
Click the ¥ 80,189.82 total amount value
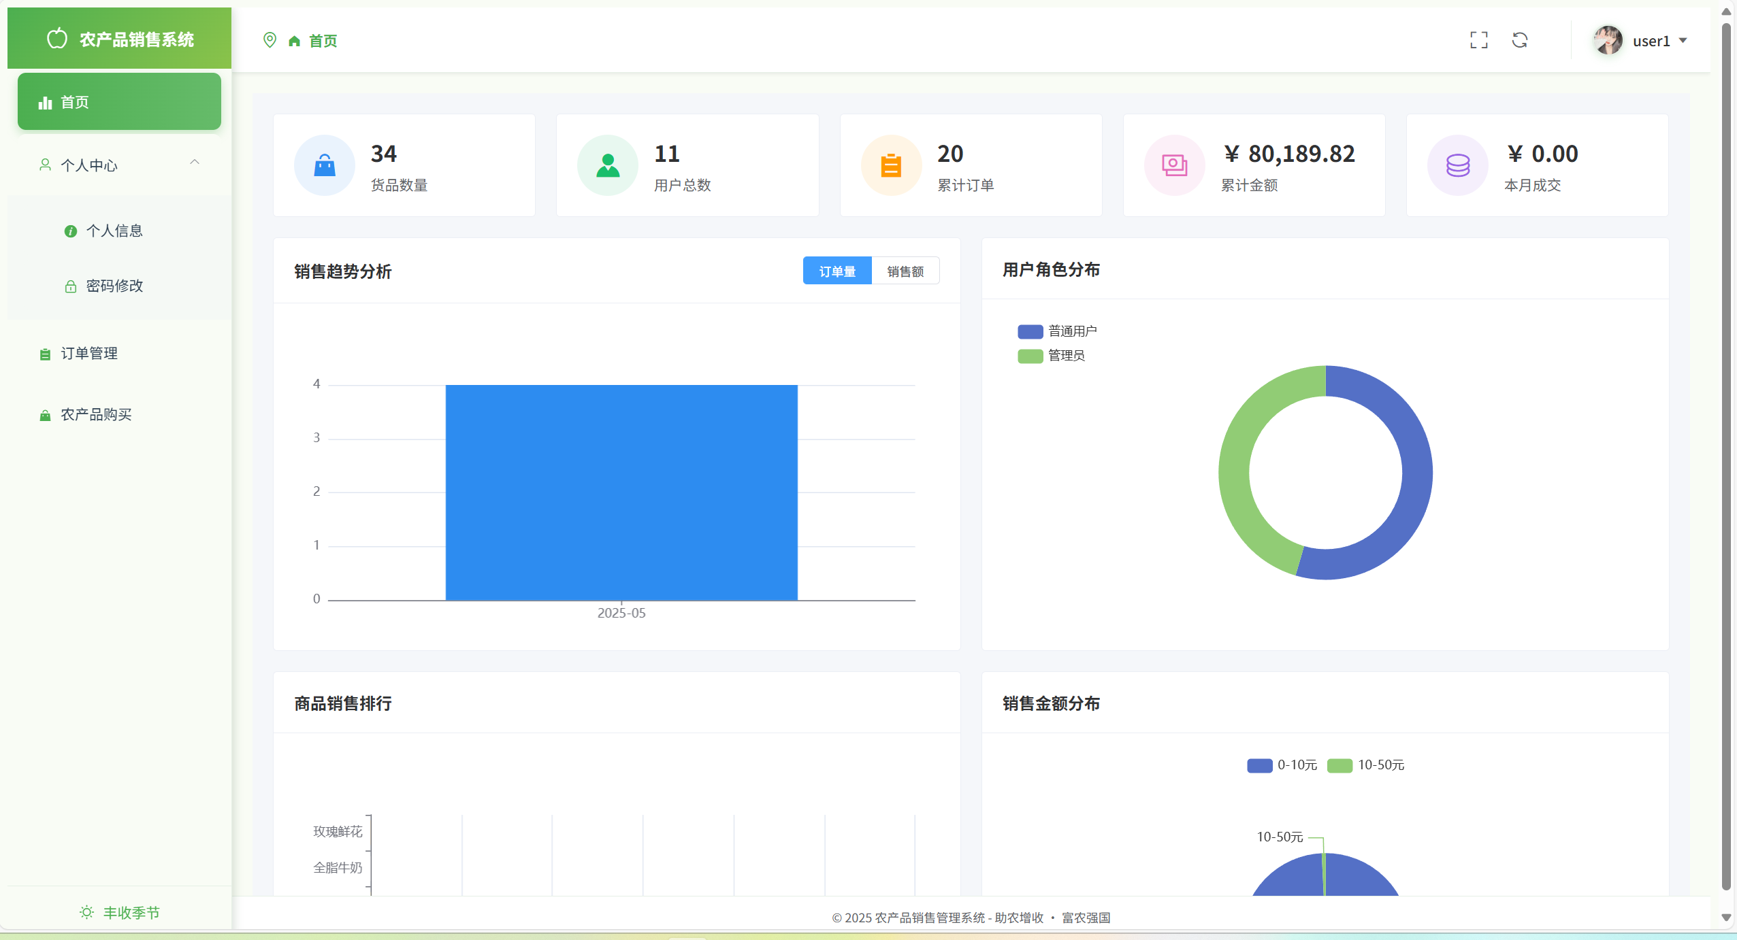point(1289,154)
